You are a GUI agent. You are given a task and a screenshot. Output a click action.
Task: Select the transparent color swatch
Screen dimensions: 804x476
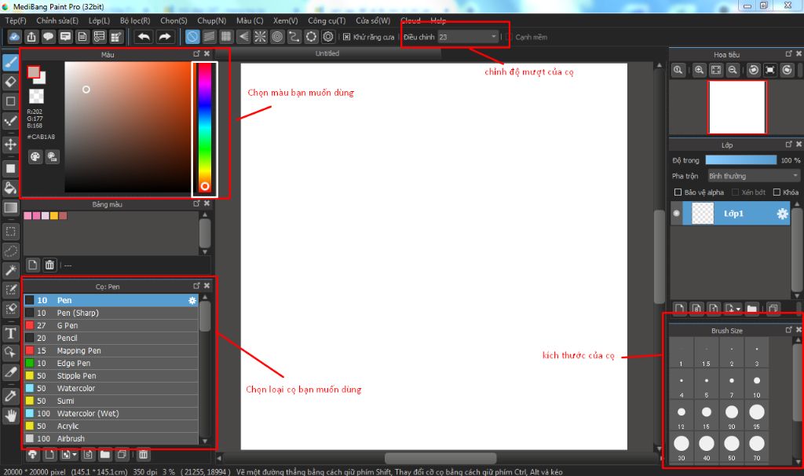click(x=36, y=96)
